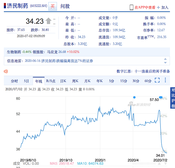
Task: Select the blue dot chart marker near 2020/4
Action: pos(134,97)
